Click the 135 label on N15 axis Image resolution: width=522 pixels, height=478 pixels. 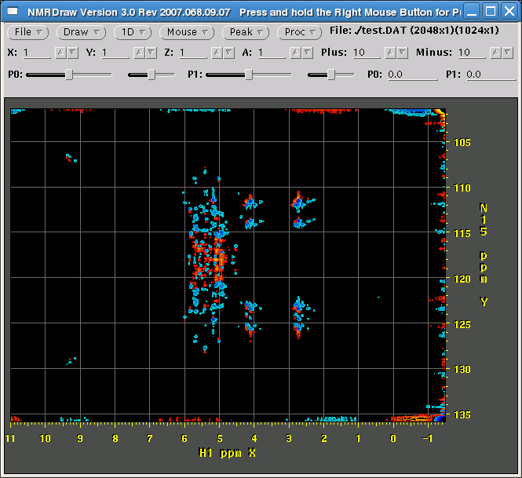(462, 414)
